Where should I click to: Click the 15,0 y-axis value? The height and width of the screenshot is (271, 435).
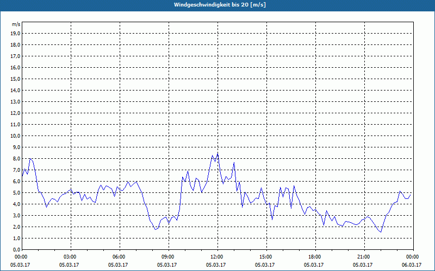15,79
